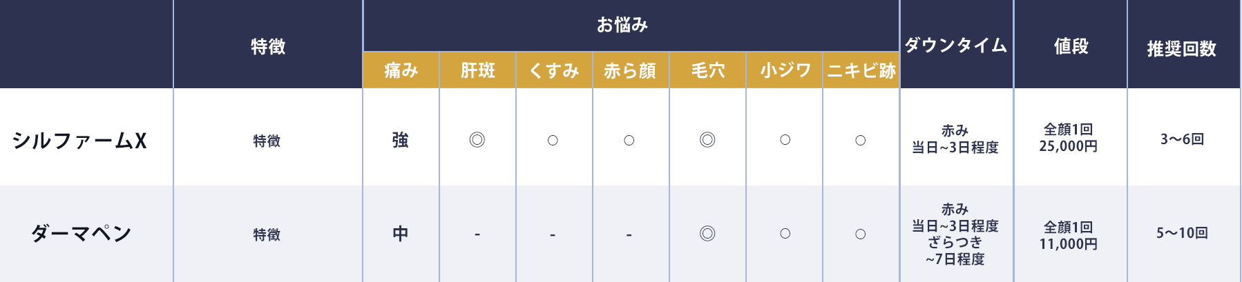Click the double circle for ダーマペン 毛穴
This screenshot has height=282, width=1242.
(x=707, y=234)
